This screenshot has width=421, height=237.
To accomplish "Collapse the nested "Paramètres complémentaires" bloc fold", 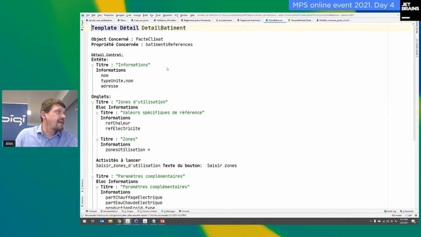I will [x=97, y=187].
